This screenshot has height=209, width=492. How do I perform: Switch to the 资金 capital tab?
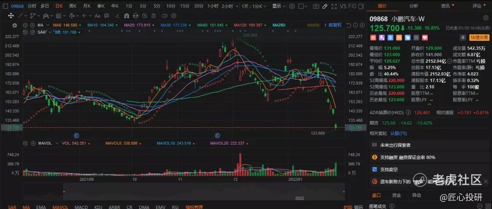[x=396, y=195]
